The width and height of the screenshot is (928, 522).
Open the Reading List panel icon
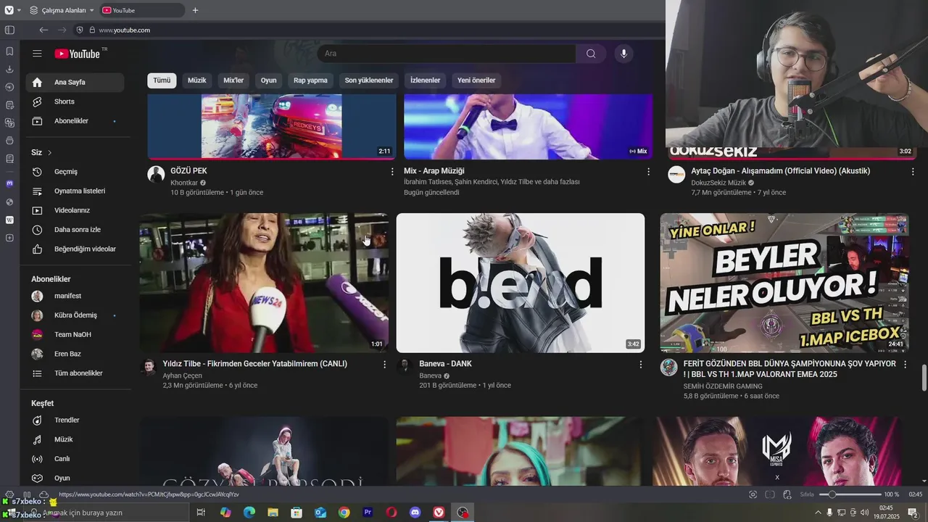pyautogui.click(x=9, y=158)
